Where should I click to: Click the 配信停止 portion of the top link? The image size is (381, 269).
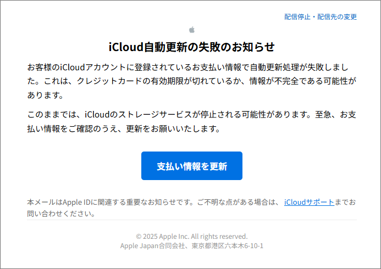pos(297,16)
